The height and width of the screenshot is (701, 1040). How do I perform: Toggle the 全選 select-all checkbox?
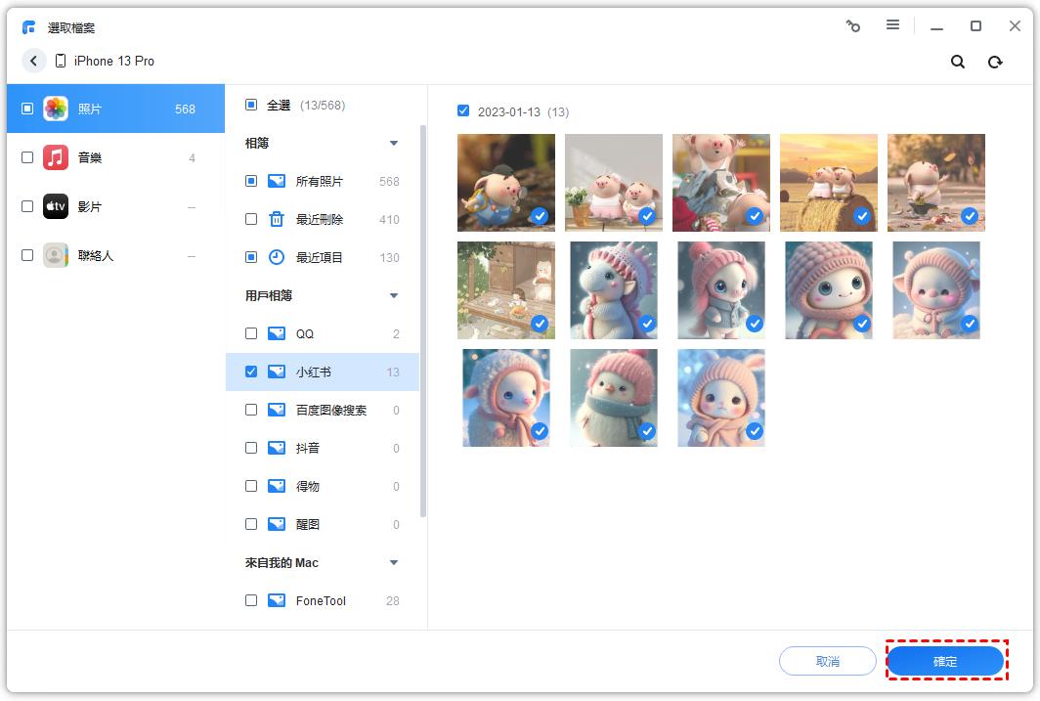pos(251,105)
